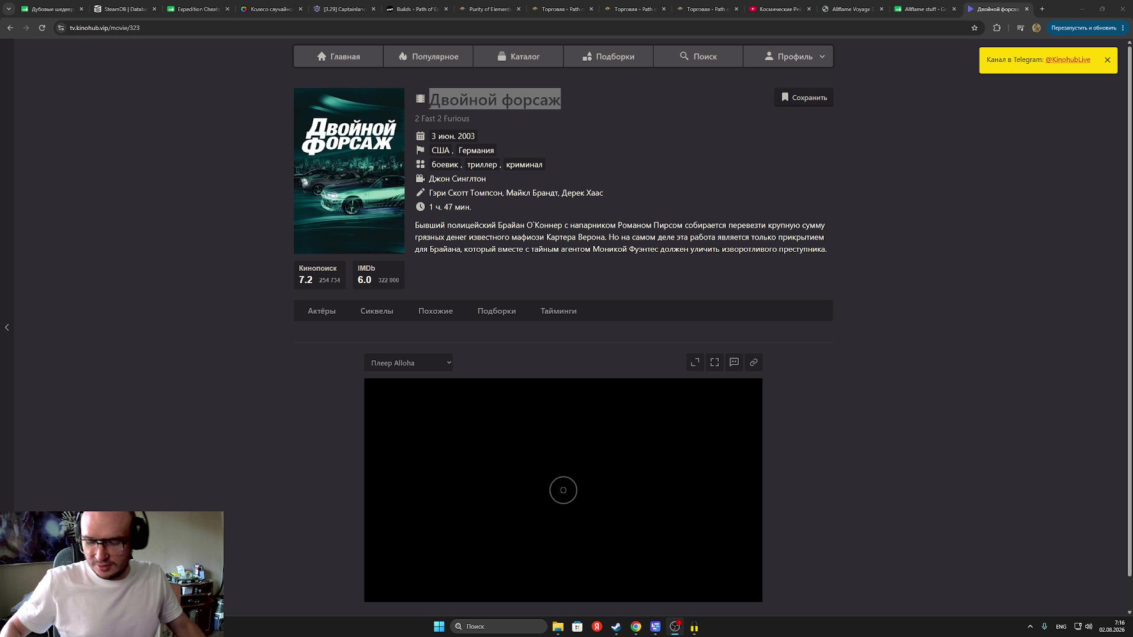The height and width of the screenshot is (637, 1133).
Task: Open the Каталог menu item
Action: tap(518, 57)
